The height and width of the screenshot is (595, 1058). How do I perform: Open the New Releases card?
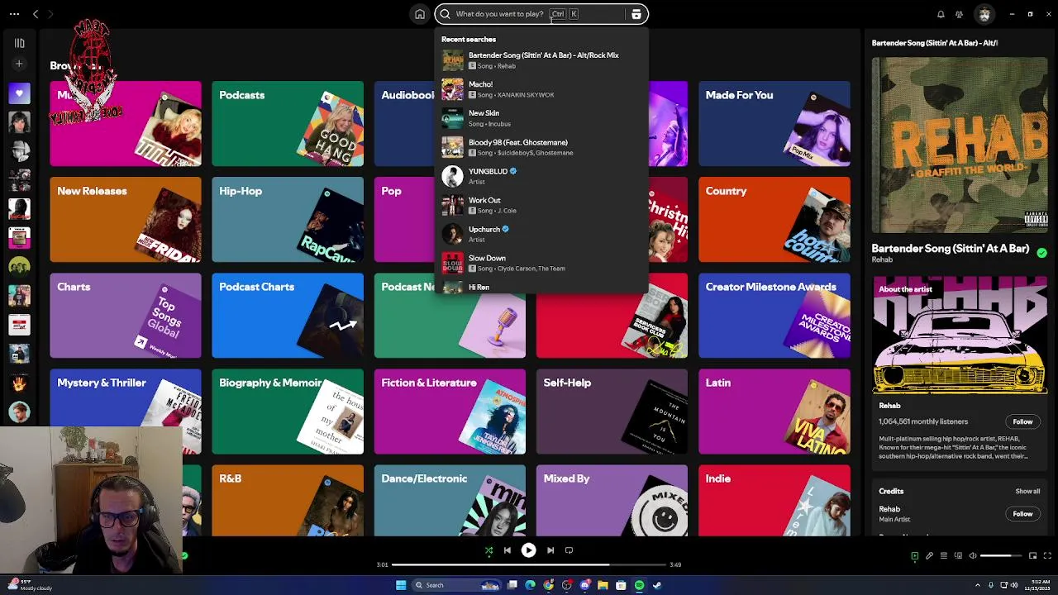(x=126, y=220)
